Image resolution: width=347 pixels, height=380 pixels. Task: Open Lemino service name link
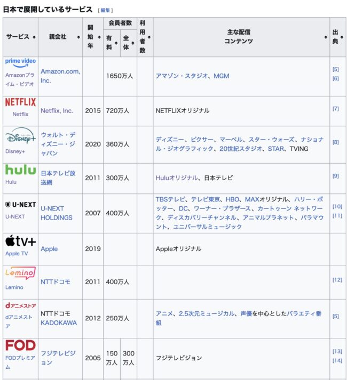(x=14, y=287)
